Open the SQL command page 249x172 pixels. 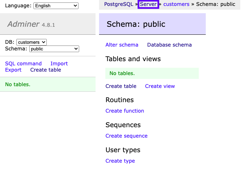[x=23, y=64]
